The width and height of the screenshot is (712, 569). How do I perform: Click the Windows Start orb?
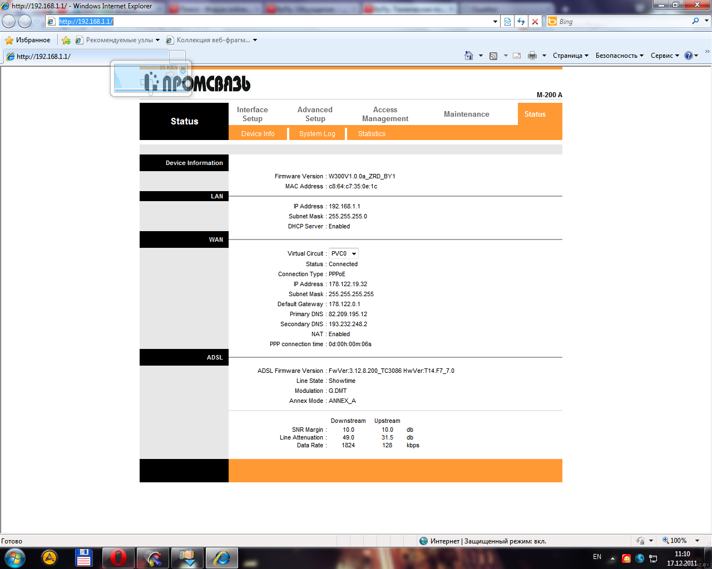[x=14, y=558]
